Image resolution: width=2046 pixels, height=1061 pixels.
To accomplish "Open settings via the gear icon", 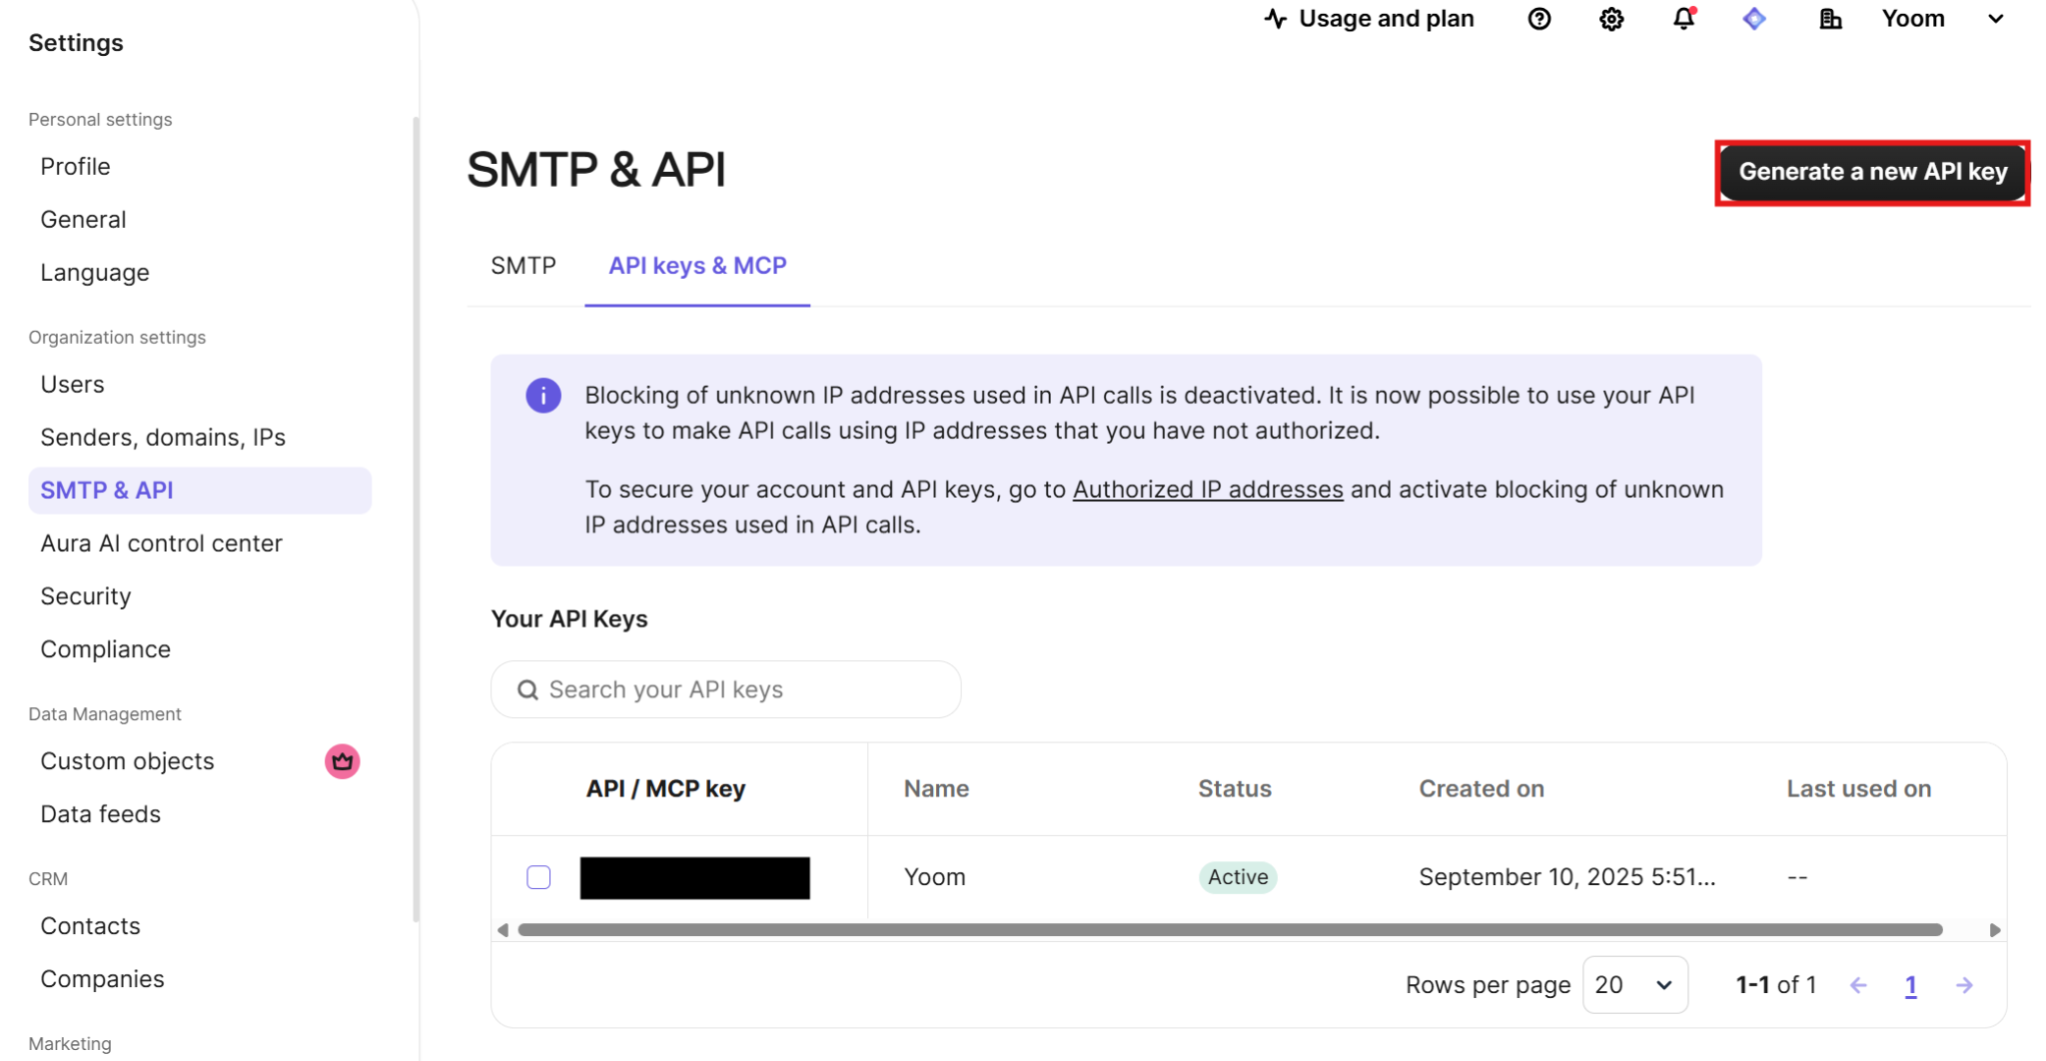I will coord(1610,19).
